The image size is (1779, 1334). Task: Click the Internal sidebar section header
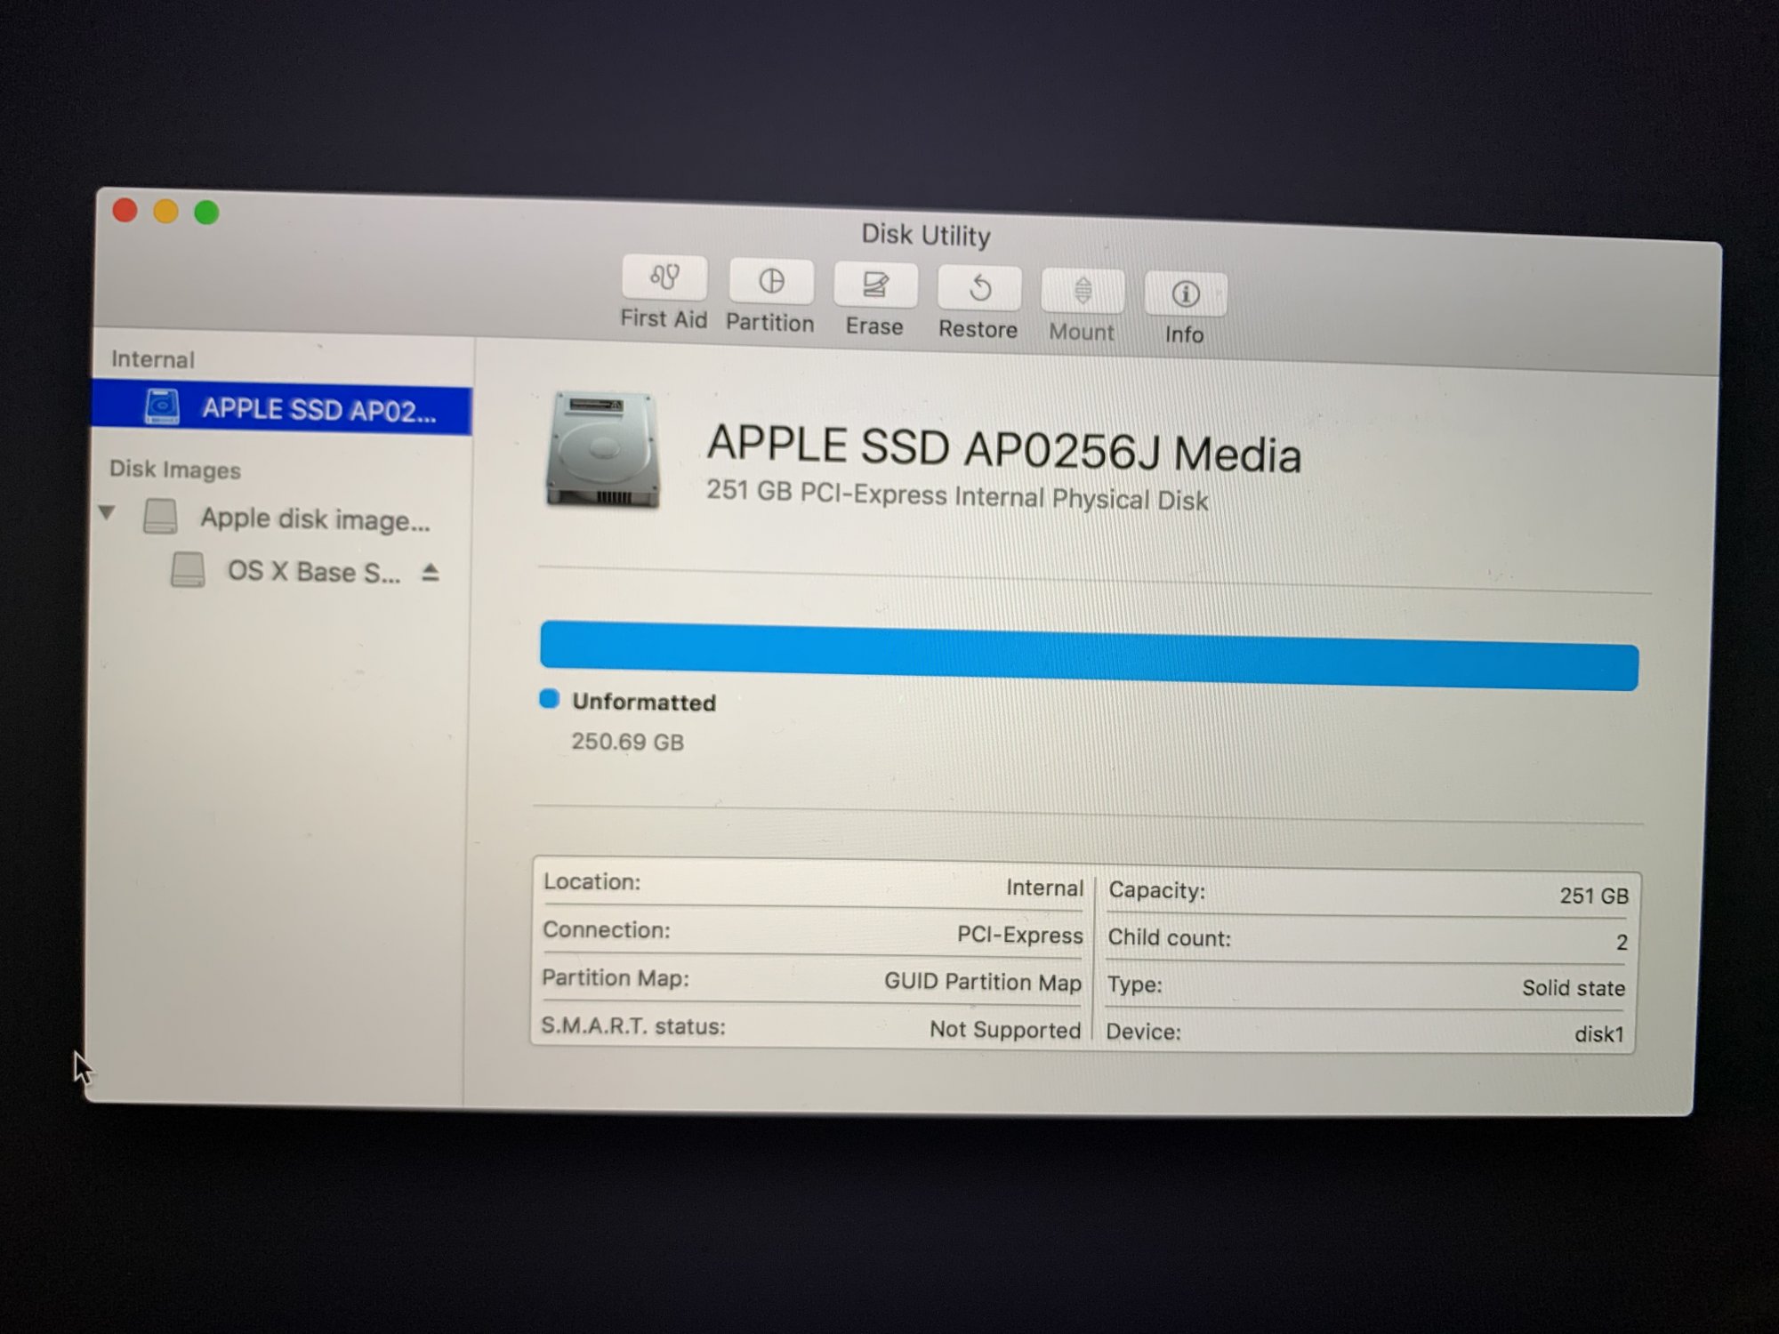pyautogui.click(x=153, y=359)
